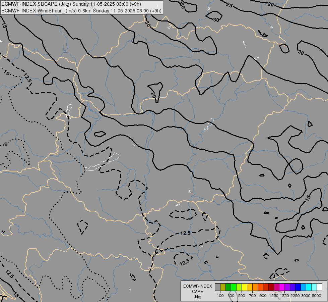Select the yellow-green legend swatch
Screen dimensions: 328x302
(239, 287)
